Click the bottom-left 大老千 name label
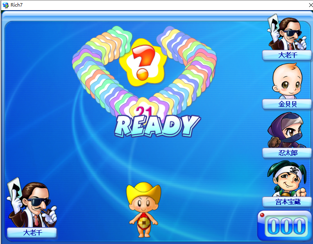The height and width of the screenshot is (244, 313). point(32,233)
